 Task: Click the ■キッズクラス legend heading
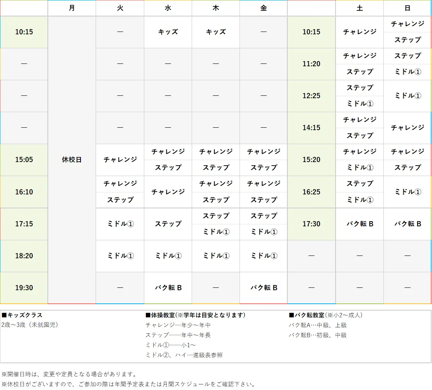click(19, 315)
